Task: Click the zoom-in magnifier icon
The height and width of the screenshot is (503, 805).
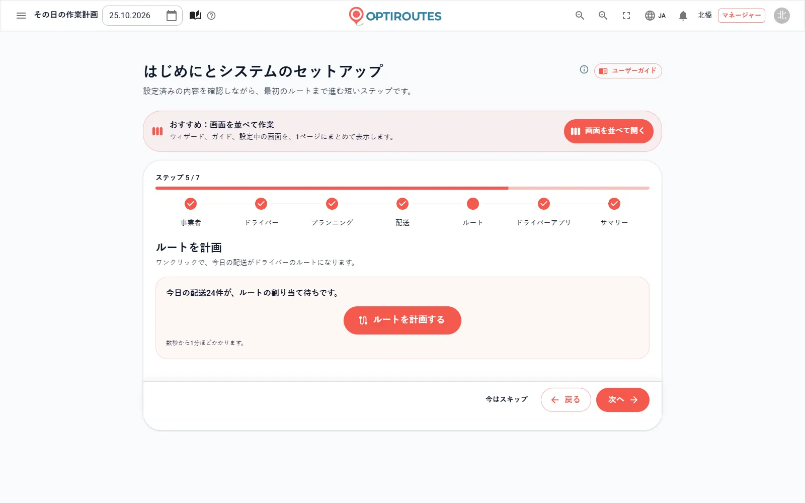Action: (x=603, y=16)
